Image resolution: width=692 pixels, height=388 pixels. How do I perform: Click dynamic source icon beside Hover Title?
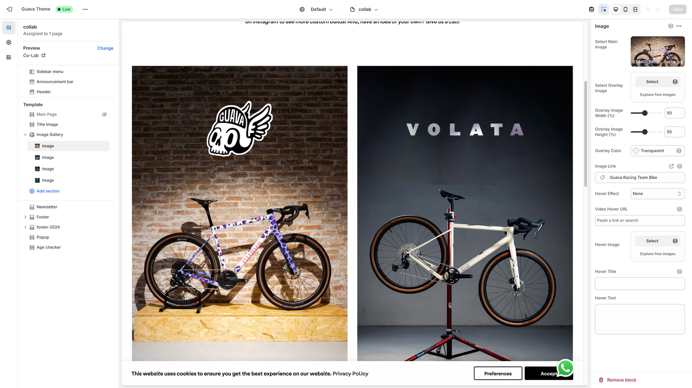[x=679, y=272]
